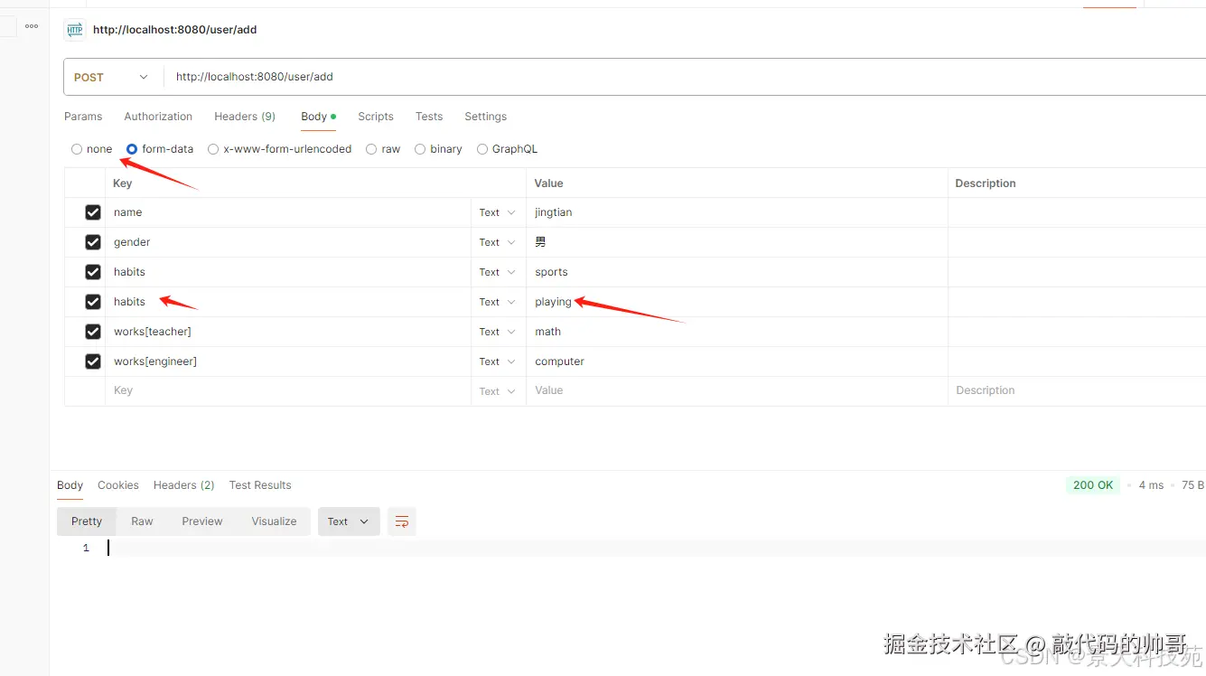1206x676 pixels.
Task: Open Text type dropdown in empty new row
Action: (498, 391)
